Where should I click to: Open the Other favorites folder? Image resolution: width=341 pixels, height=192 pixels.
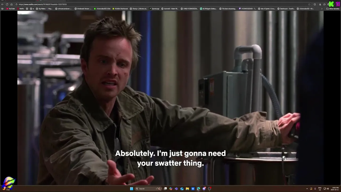click(x=333, y=9)
